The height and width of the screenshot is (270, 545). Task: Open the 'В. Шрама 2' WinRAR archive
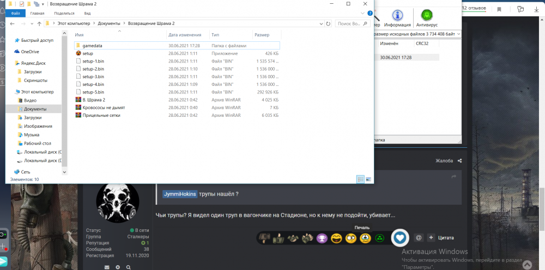pyautogui.click(x=93, y=100)
